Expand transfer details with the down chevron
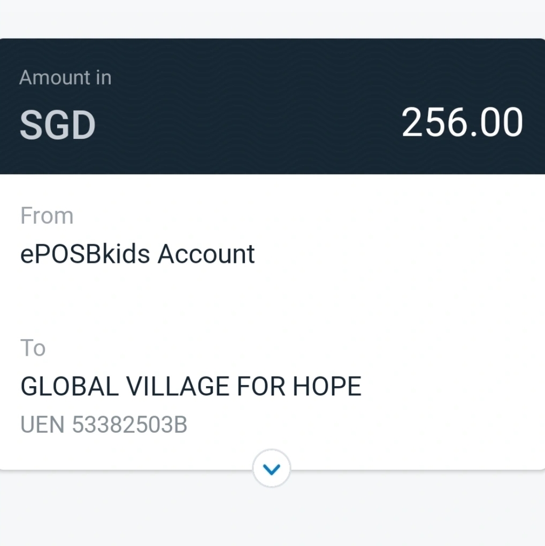545x546 pixels. click(272, 469)
